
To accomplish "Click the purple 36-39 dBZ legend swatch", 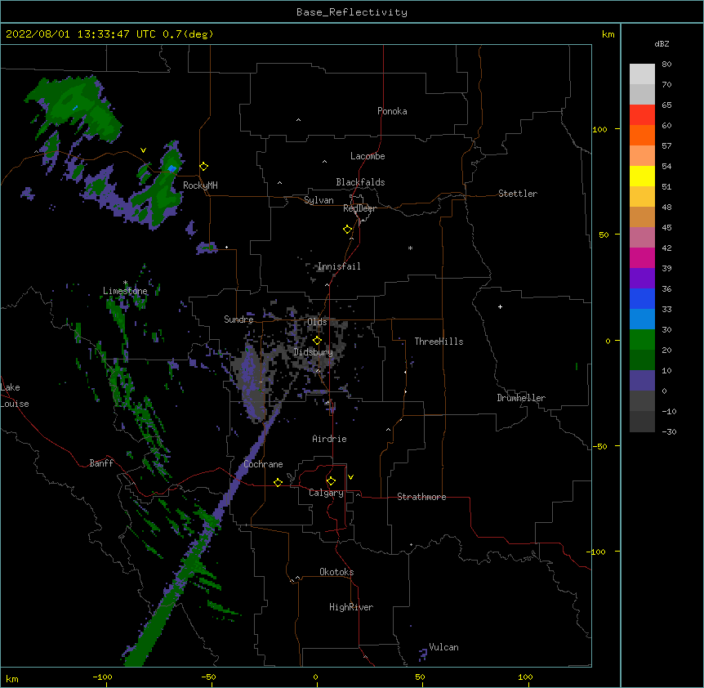I will pos(642,279).
